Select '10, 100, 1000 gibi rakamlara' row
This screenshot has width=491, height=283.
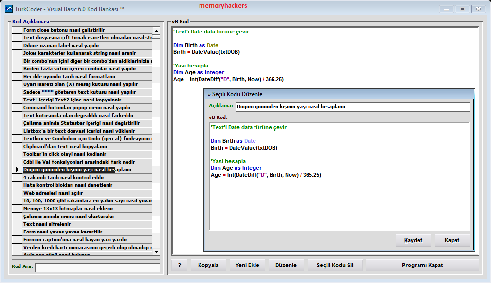[87, 201]
